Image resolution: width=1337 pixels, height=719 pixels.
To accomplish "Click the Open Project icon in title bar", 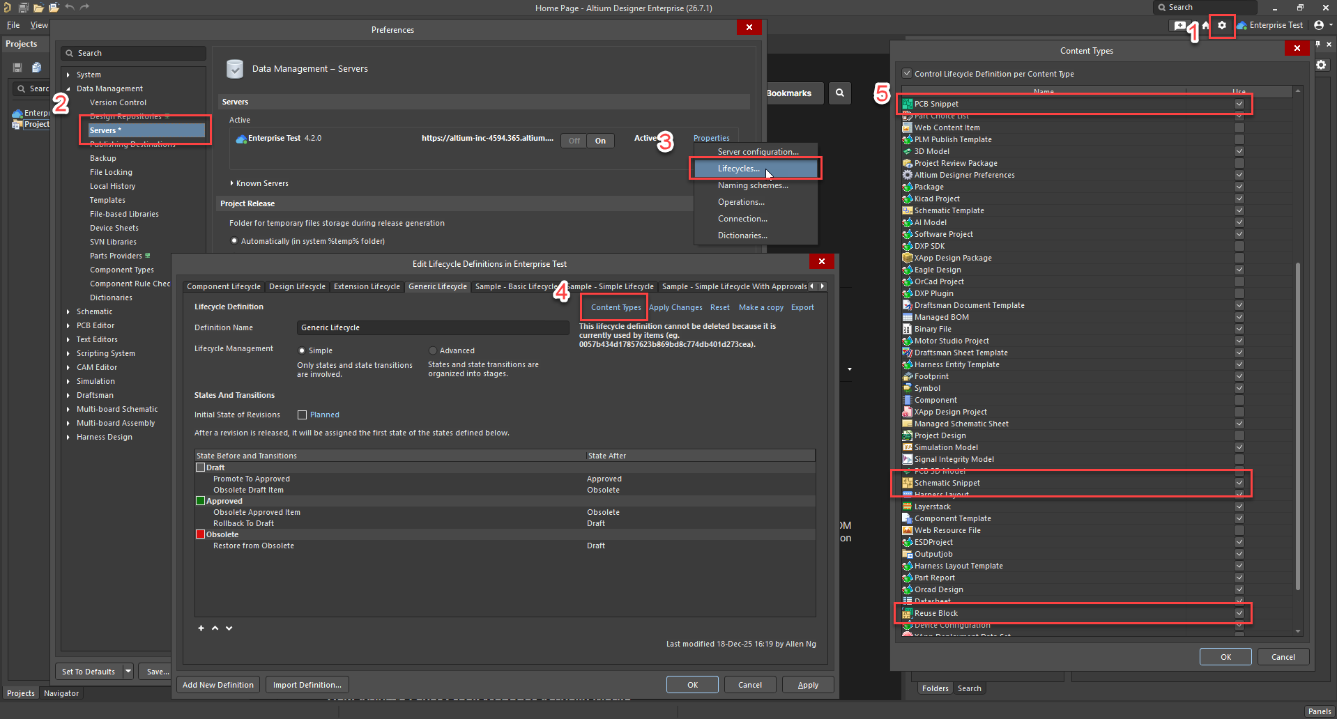I will [54, 8].
